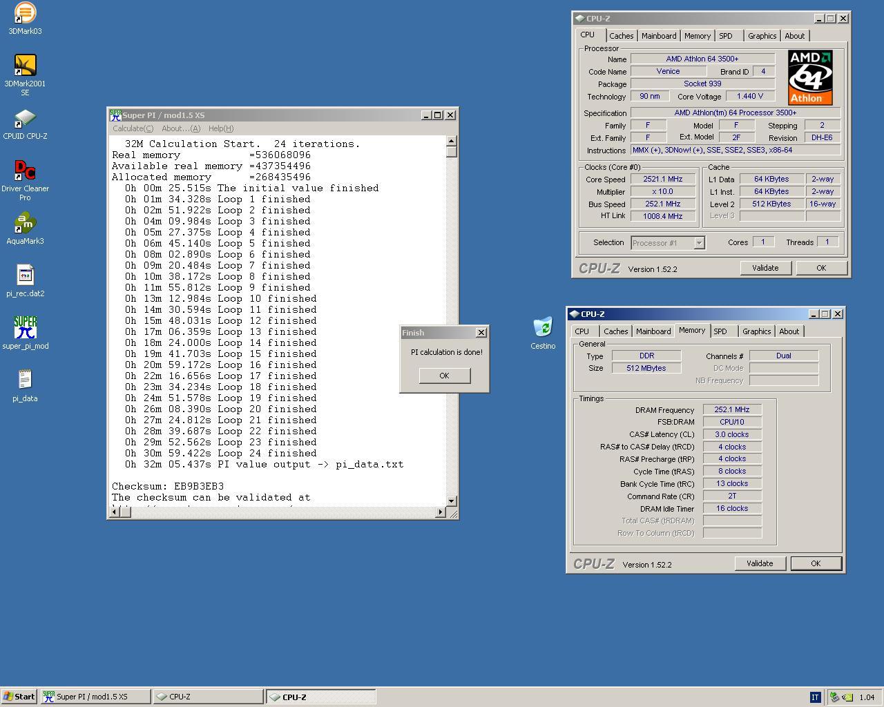Viewport: 884px width, 707px height.
Task: Click OK in lower CPU-Z window
Action: (816, 563)
